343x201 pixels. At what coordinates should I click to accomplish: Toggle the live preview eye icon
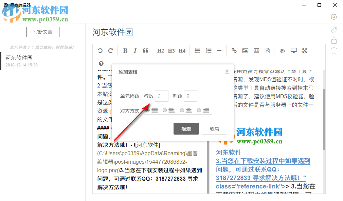283,51
